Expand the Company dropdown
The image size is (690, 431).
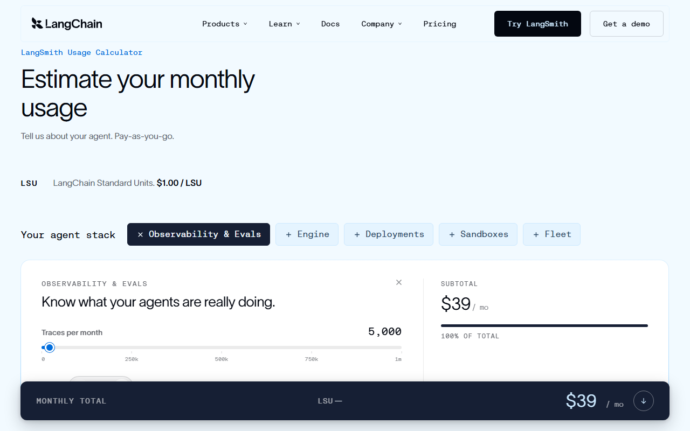click(x=382, y=24)
